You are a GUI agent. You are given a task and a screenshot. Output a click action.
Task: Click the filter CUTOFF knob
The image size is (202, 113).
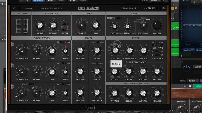[116, 50]
